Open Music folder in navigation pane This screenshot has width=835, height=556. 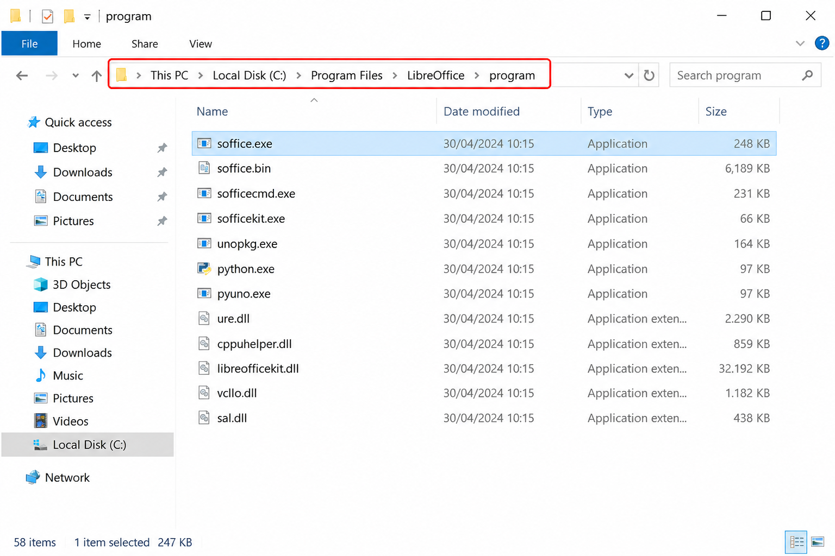tap(68, 375)
